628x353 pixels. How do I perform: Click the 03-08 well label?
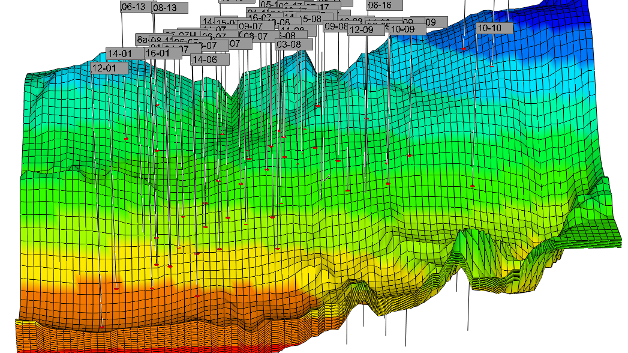tap(293, 44)
